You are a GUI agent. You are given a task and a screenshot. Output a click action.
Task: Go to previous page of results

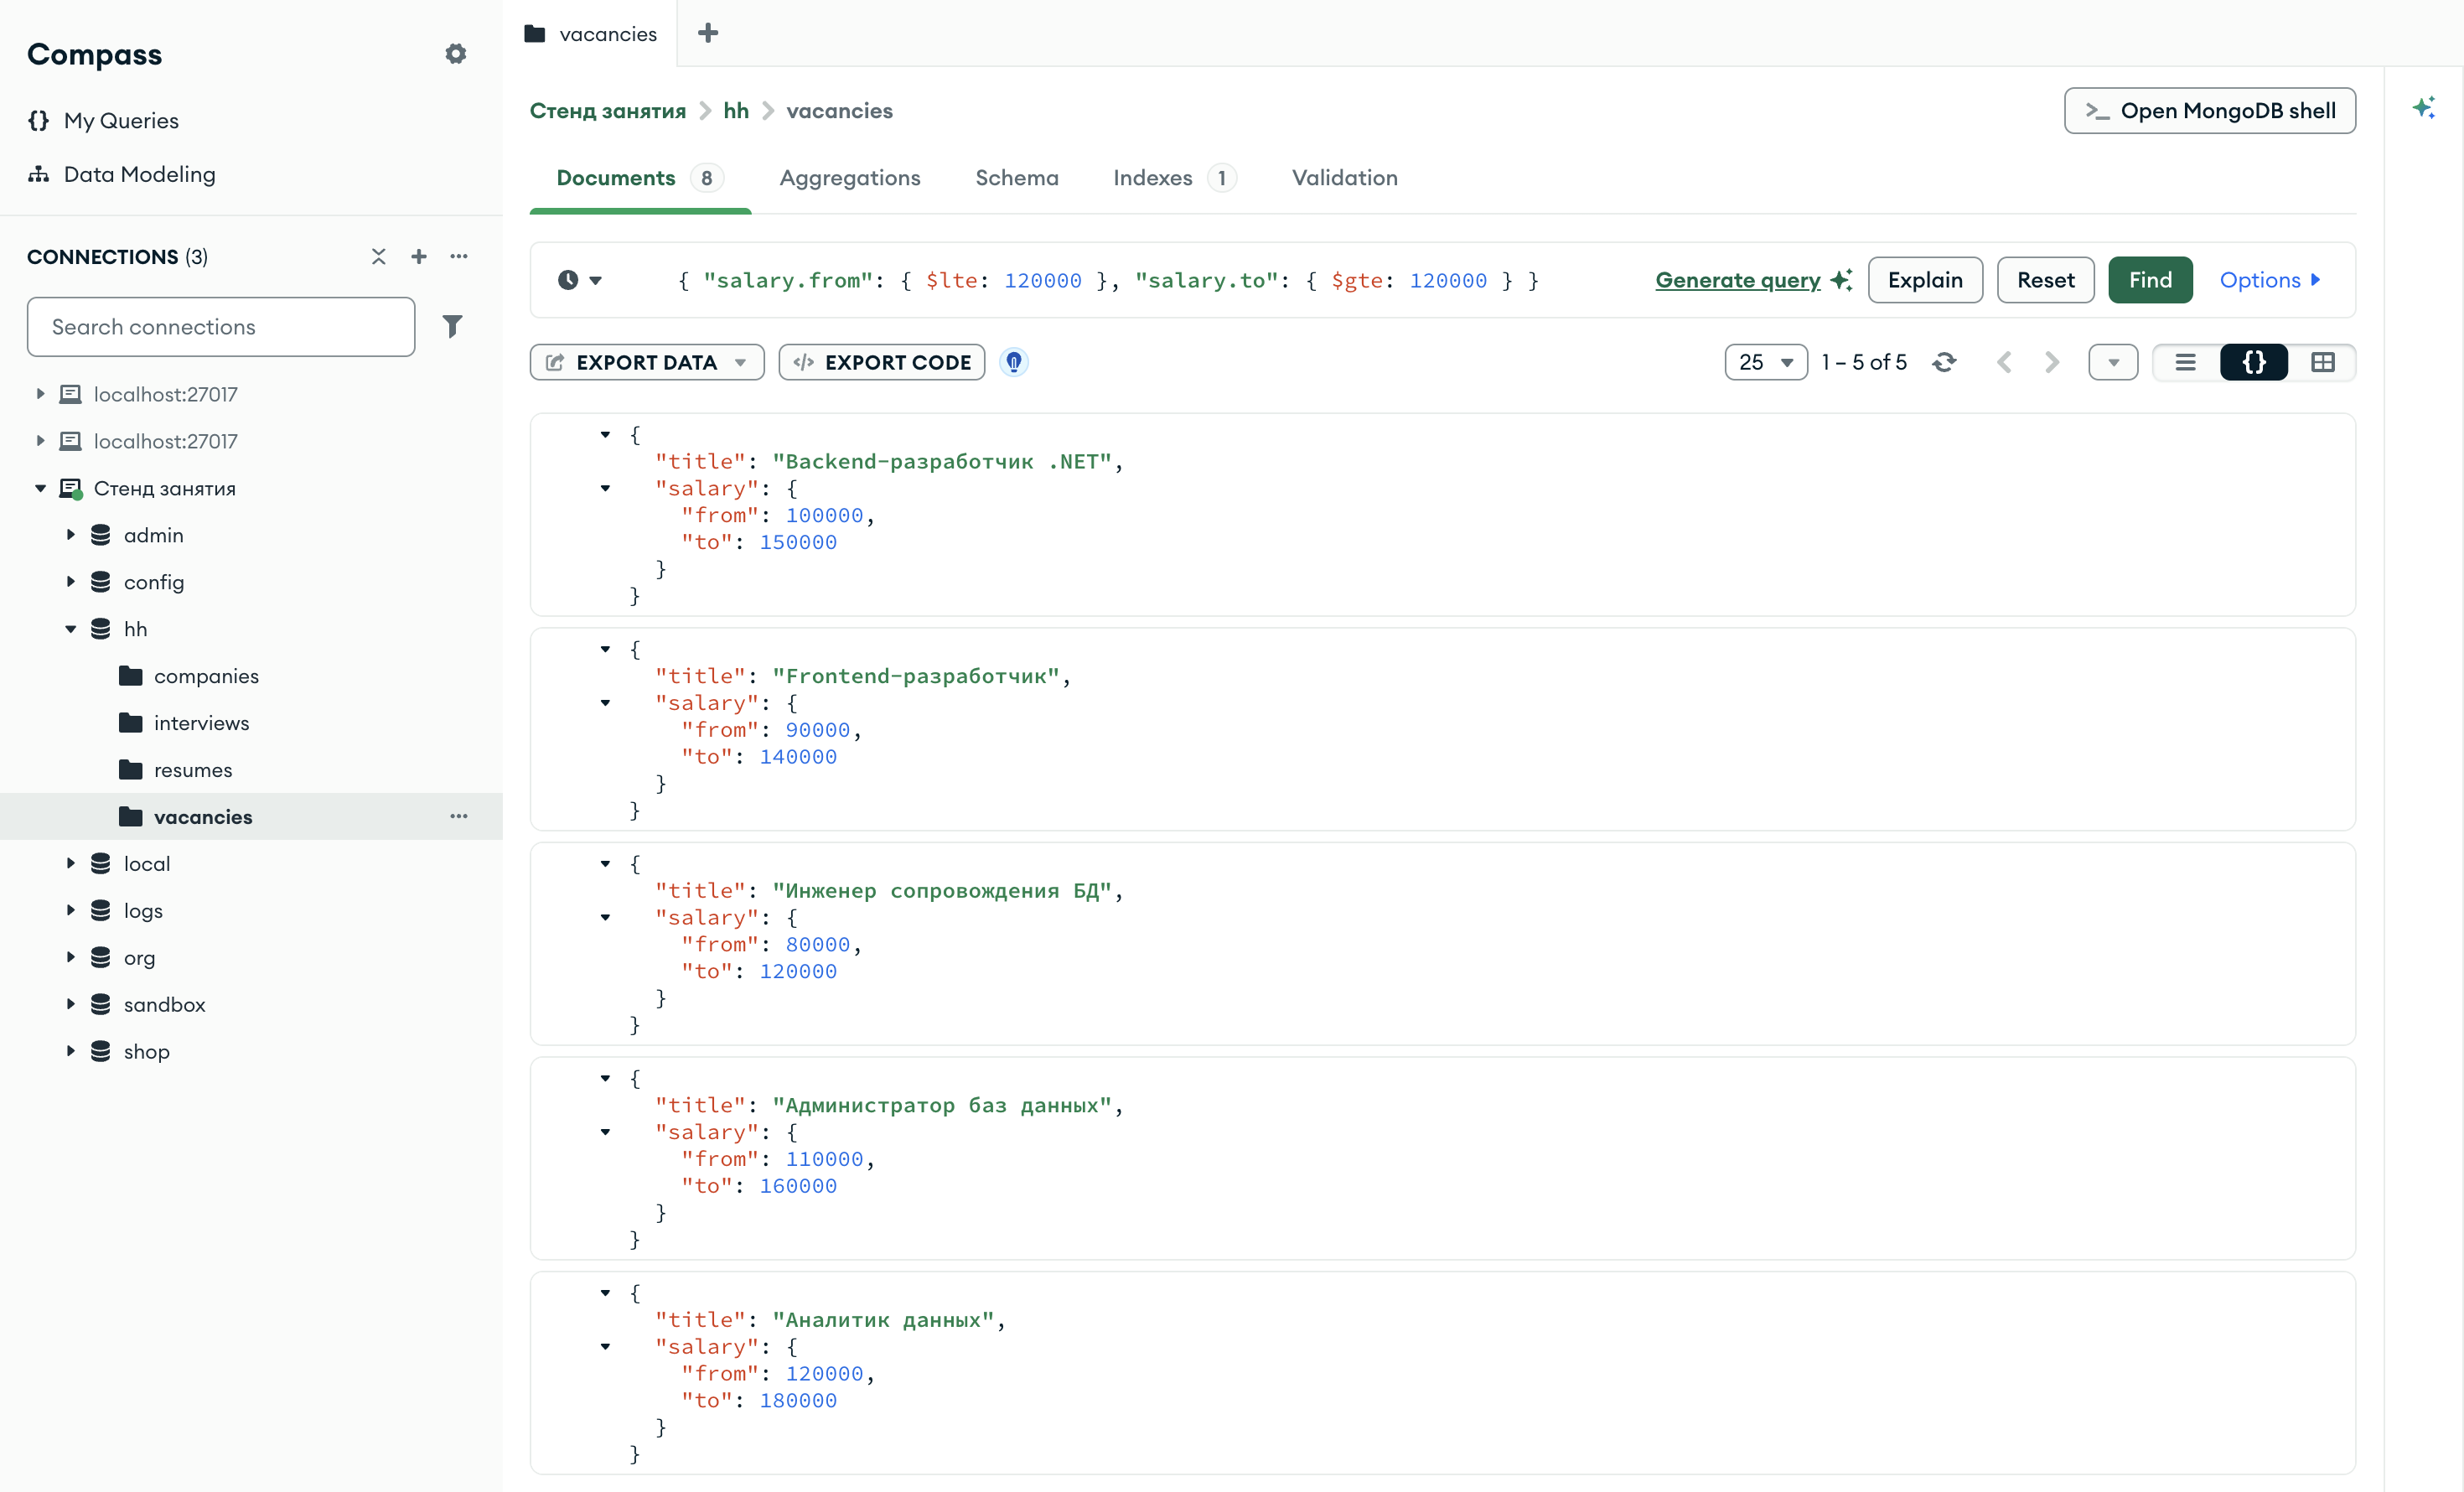(2004, 362)
